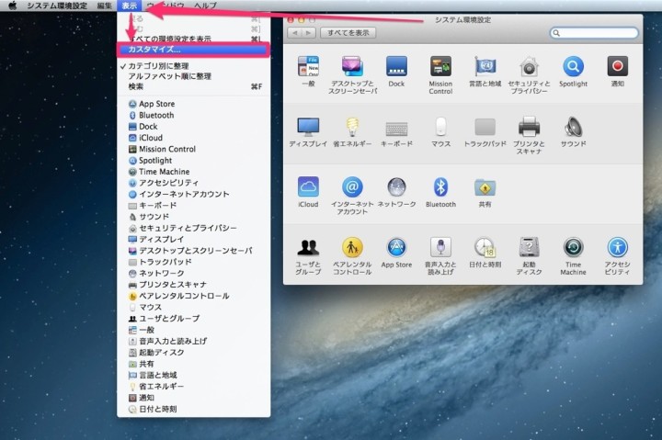Open ディスプレイ icon in preferences window
Image resolution: width=662 pixels, height=440 pixels.
(308, 127)
